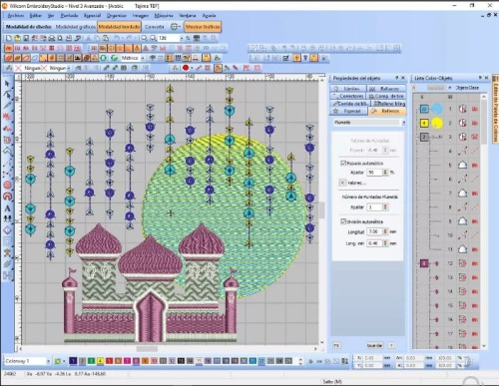Screen dimensions: 499x386
Task: Click the globe icon beside Convertir
Action: (175, 27)
